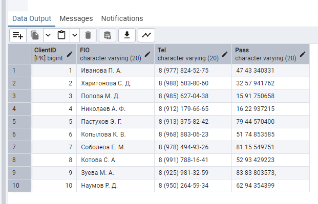Click the Download as CSV icon

[127, 35]
